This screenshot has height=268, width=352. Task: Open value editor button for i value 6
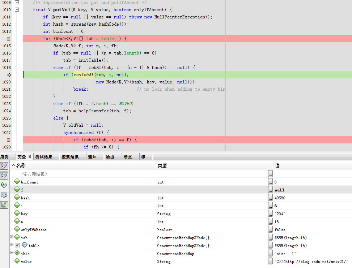point(270,205)
